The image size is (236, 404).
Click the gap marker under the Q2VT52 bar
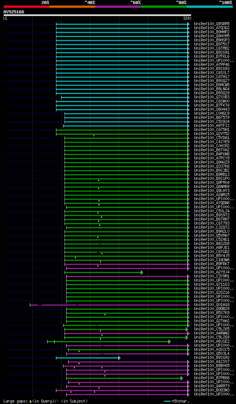click(x=94, y=135)
